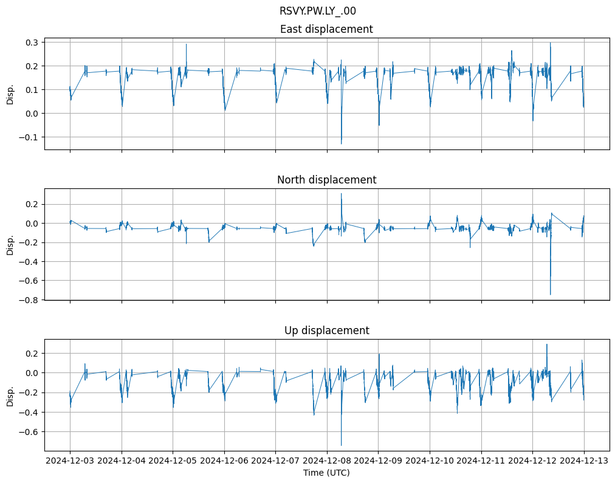This screenshot has width=615, height=483.
Task: Click the 2024-12-05 date tick label
Action: click(x=173, y=461)
